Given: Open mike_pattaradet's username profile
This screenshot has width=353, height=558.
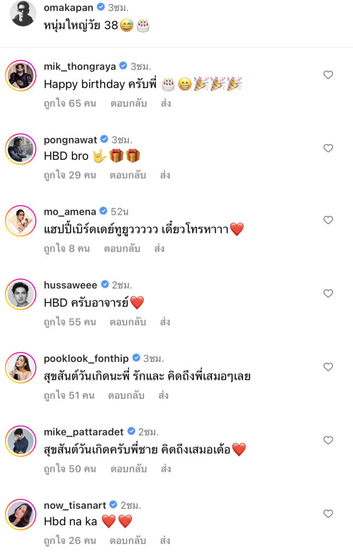Looking at the screenshot, I should tap(84, 432).
